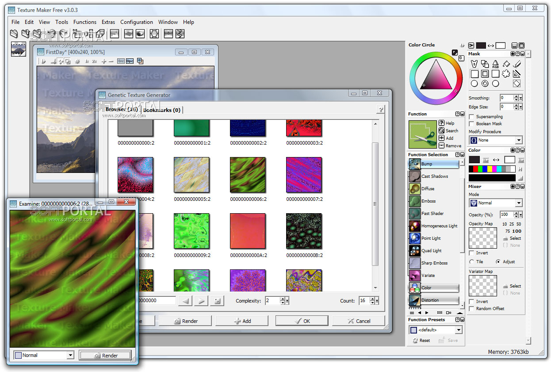551x372 pixels.
Task: Click Render in the Examine window
Action: (x=105, y=355)
